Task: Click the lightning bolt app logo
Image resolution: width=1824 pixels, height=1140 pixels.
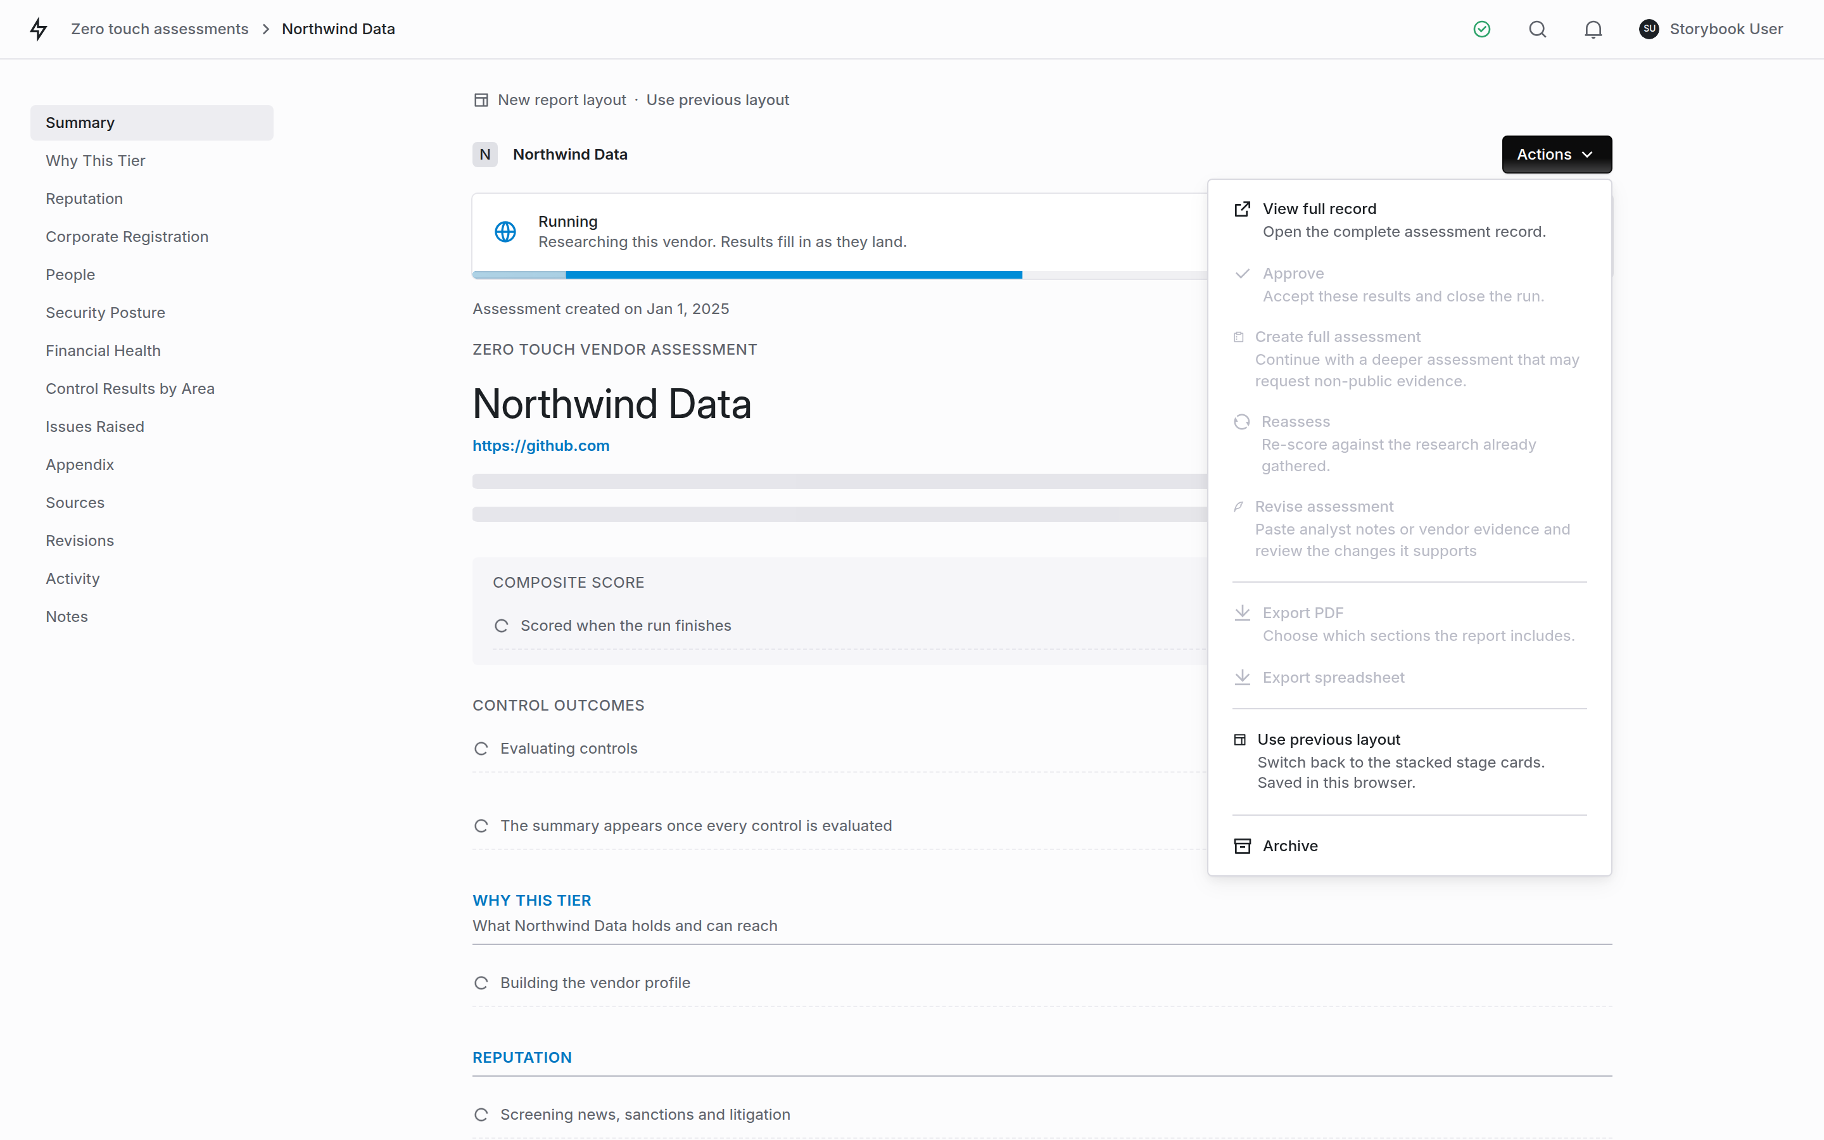Action: (x=39, y=28)
